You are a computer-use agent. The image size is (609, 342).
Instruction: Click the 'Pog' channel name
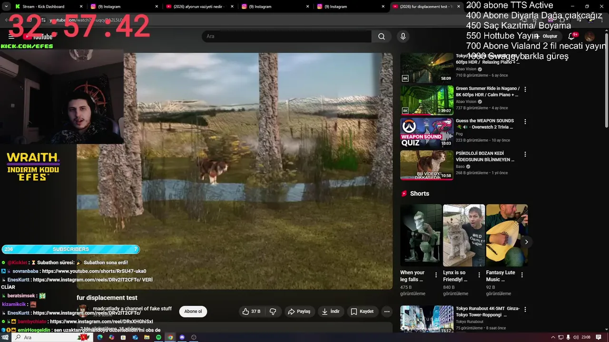pos(459,134)
